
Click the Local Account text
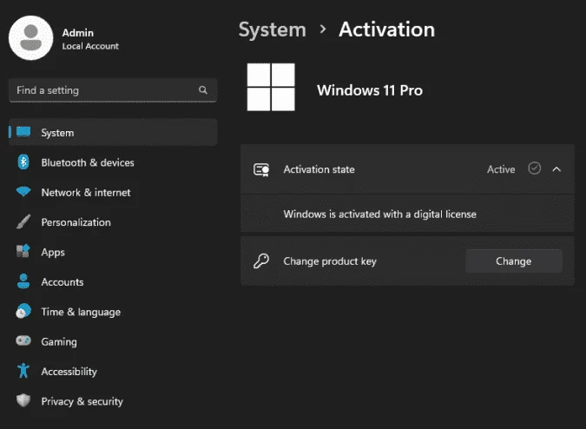(90, 46)
